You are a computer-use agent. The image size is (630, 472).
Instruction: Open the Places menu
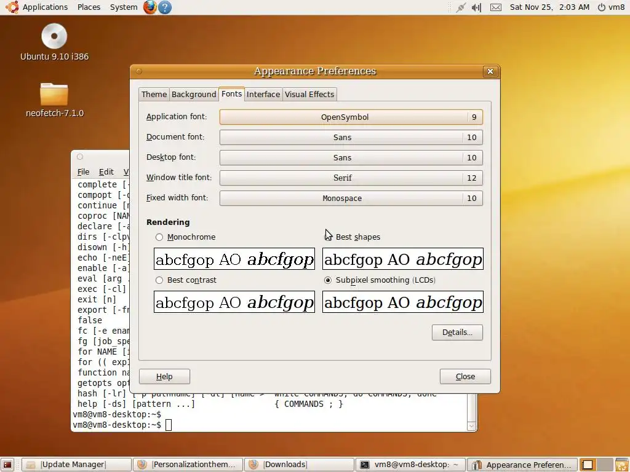click(89, 7)
